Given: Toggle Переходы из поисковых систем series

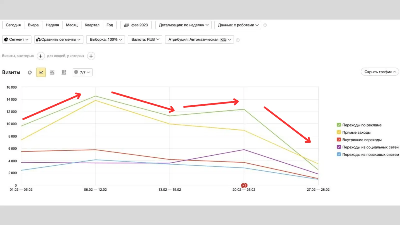Looking at the screenshot, I should tap(339, 154).
